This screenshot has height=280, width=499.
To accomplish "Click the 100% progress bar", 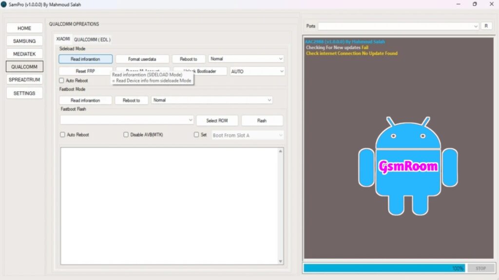I will point(384,268).
